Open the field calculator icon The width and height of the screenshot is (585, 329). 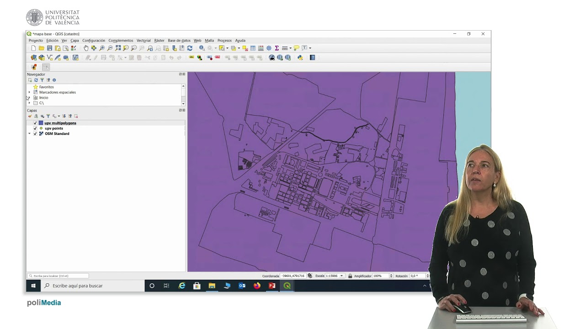(261, 48)
